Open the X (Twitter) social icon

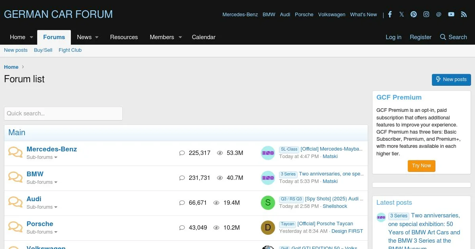[x=402, y=14]
